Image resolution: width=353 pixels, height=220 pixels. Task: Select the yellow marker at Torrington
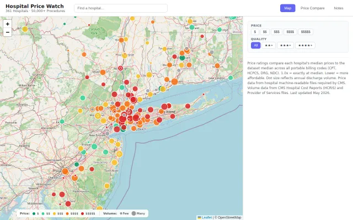[x=164, y=49]
